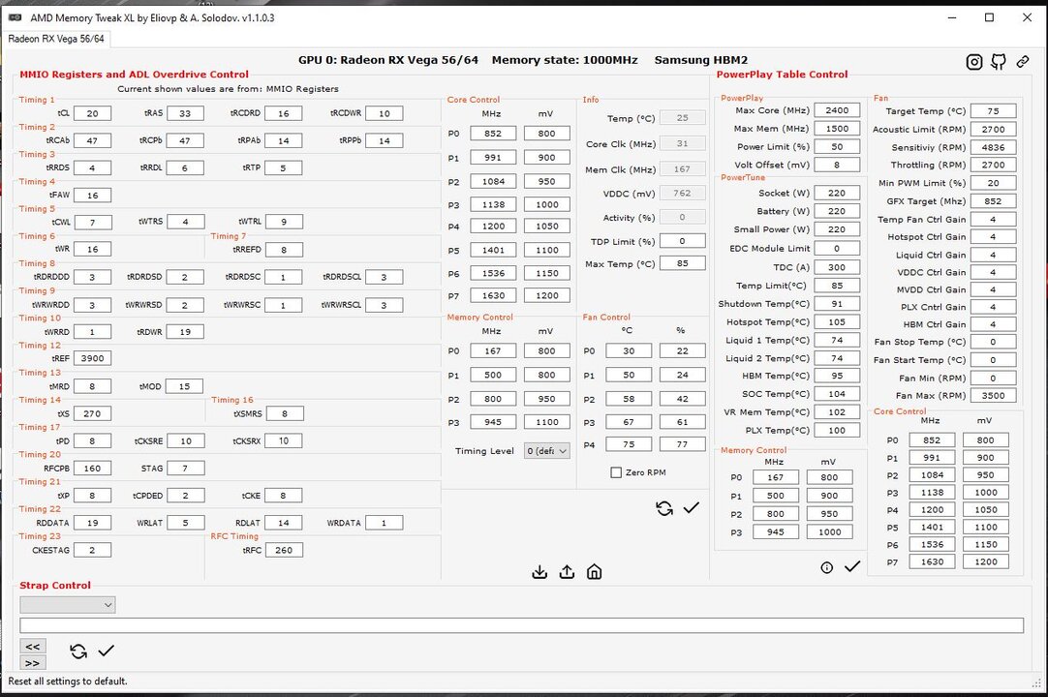Minimize the AMD Memory Tweak window
Viewport: 1048px width, 697px height.
952,17
